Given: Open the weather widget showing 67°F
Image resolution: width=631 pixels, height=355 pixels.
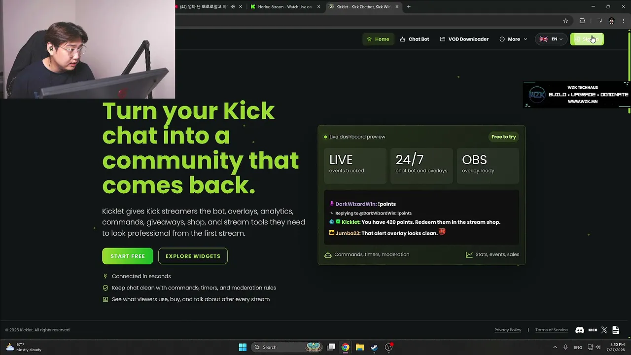Looking at the screenshot, I should (x=23, y=347).
